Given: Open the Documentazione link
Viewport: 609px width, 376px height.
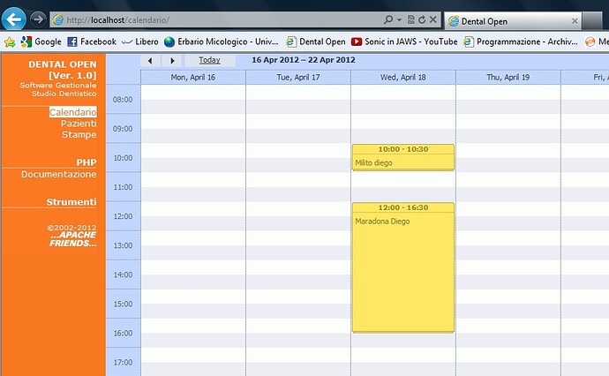Looking at the screenshot, I should pyautogui.click(x=58, y=175).
